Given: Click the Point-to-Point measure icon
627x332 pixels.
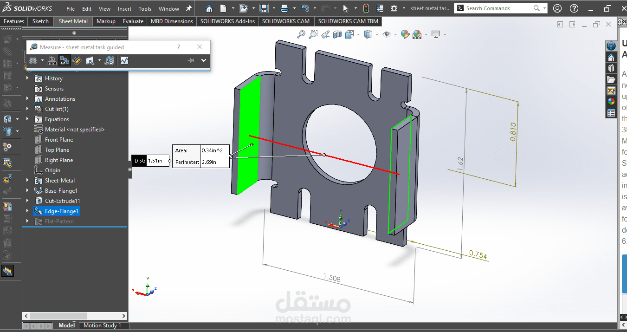Looking at the screenshot, I should [77, 60].
